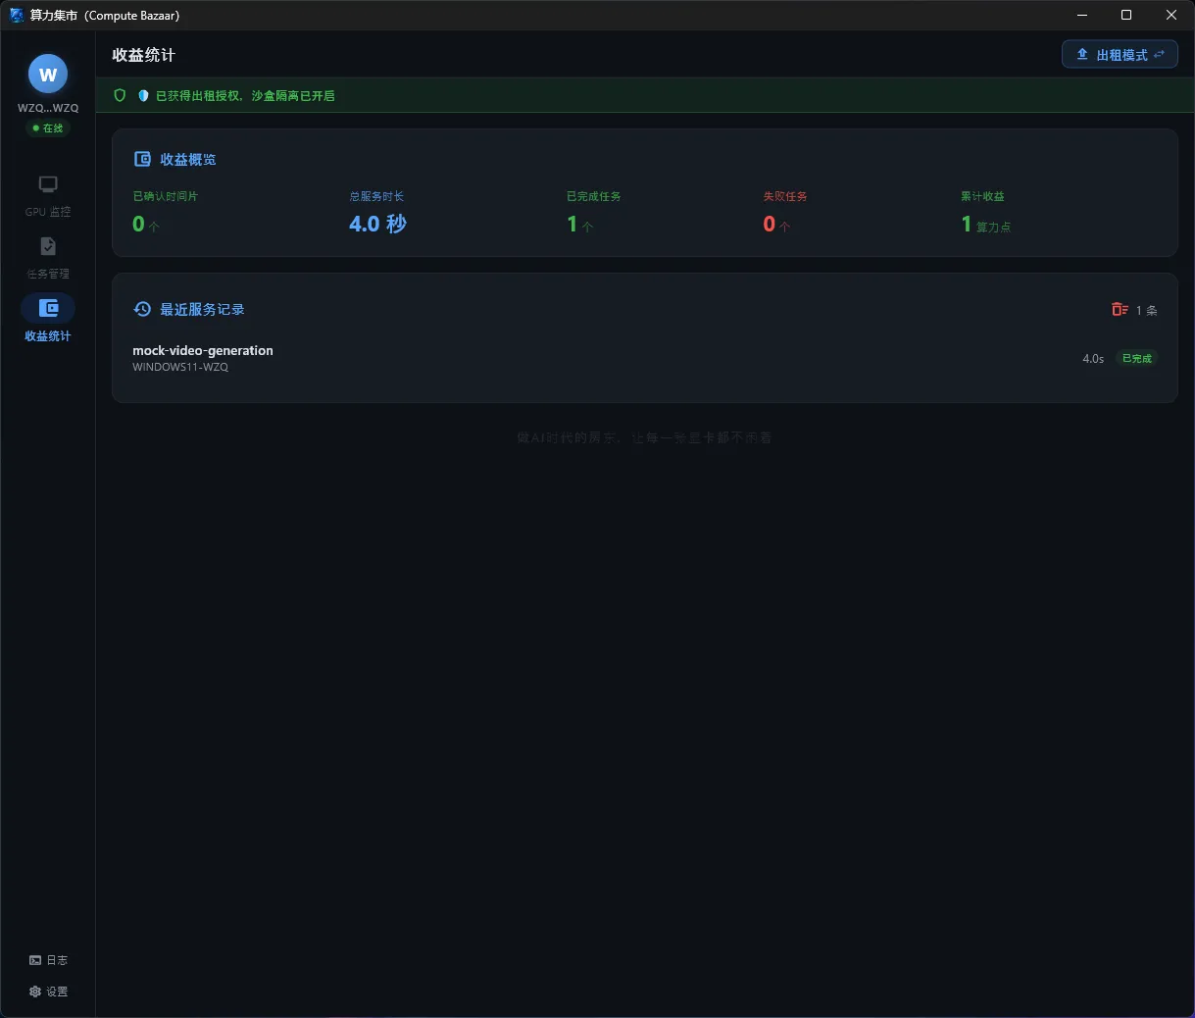Click the 已完成 status tag on the record
The image size is (1195, 1018).
coord(1136,359)
